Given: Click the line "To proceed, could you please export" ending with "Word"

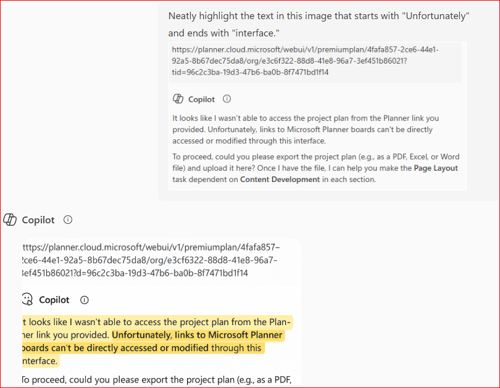Looking at the screenshot, I should [315, 157].
